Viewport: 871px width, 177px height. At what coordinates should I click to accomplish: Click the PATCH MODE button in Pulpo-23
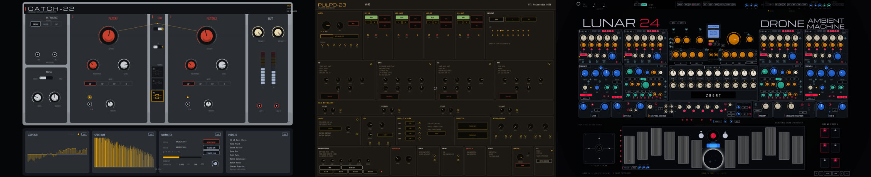click(x=544, y=161)
